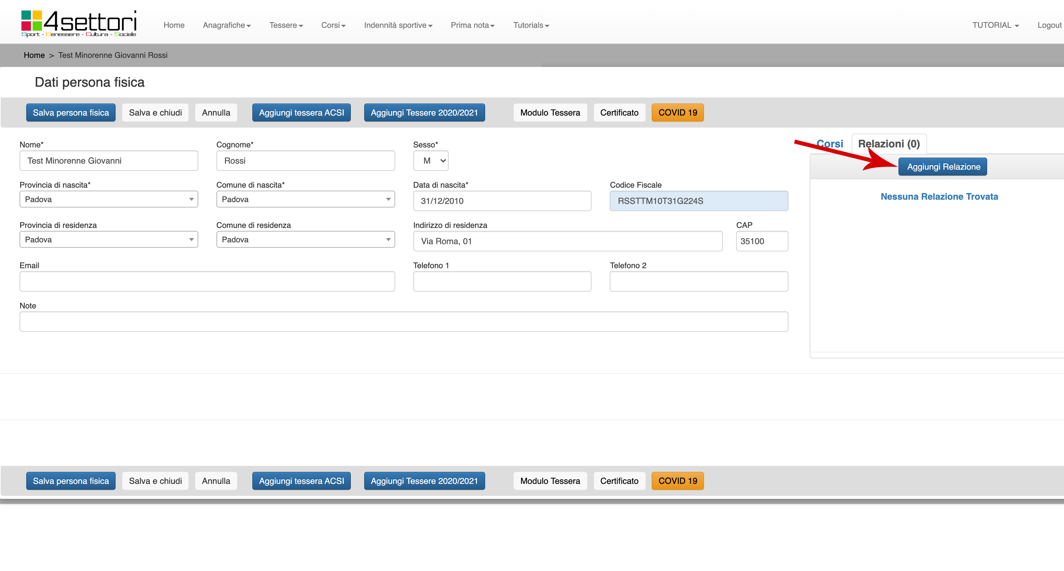The image size is (1064, 571).
Task: Click the Aggiungi Relazione button
Action: [943, 167]
